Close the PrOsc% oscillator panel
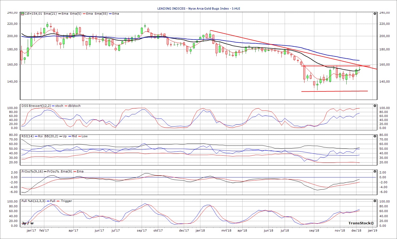 click(x=375, y=171)
